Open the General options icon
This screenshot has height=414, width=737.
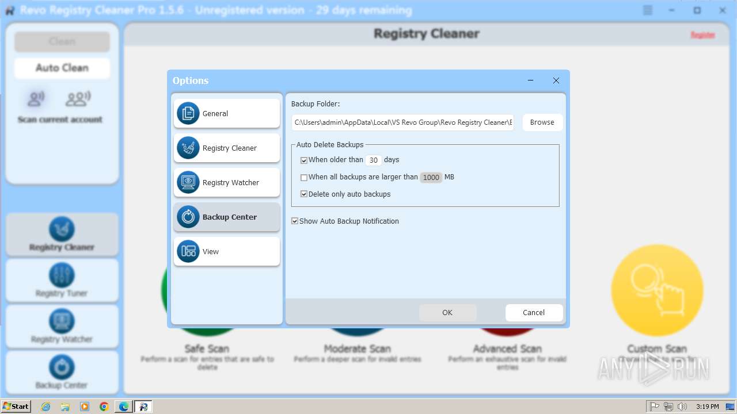pos(188,113)
